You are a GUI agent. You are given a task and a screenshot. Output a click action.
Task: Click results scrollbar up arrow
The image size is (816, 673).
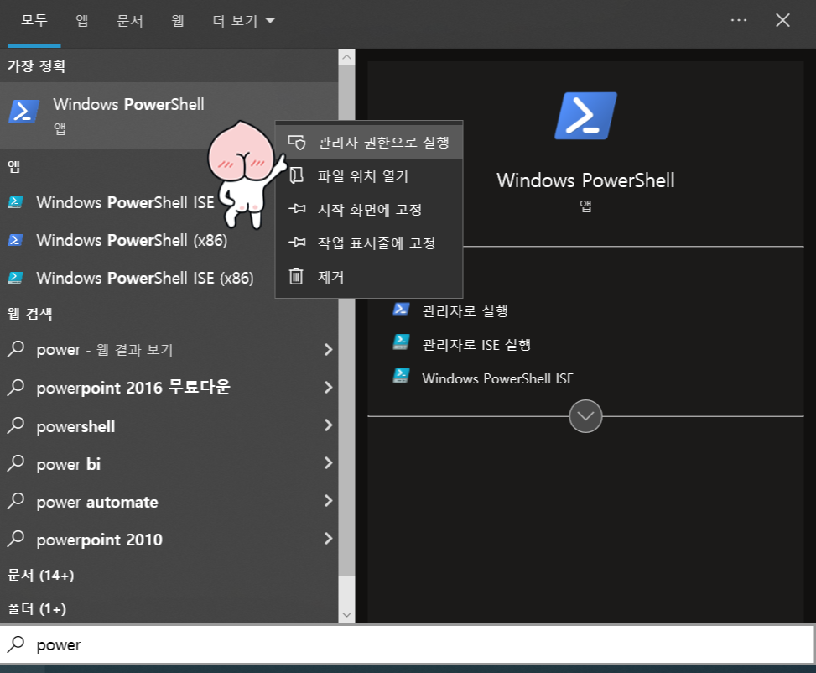pos(346,57)
